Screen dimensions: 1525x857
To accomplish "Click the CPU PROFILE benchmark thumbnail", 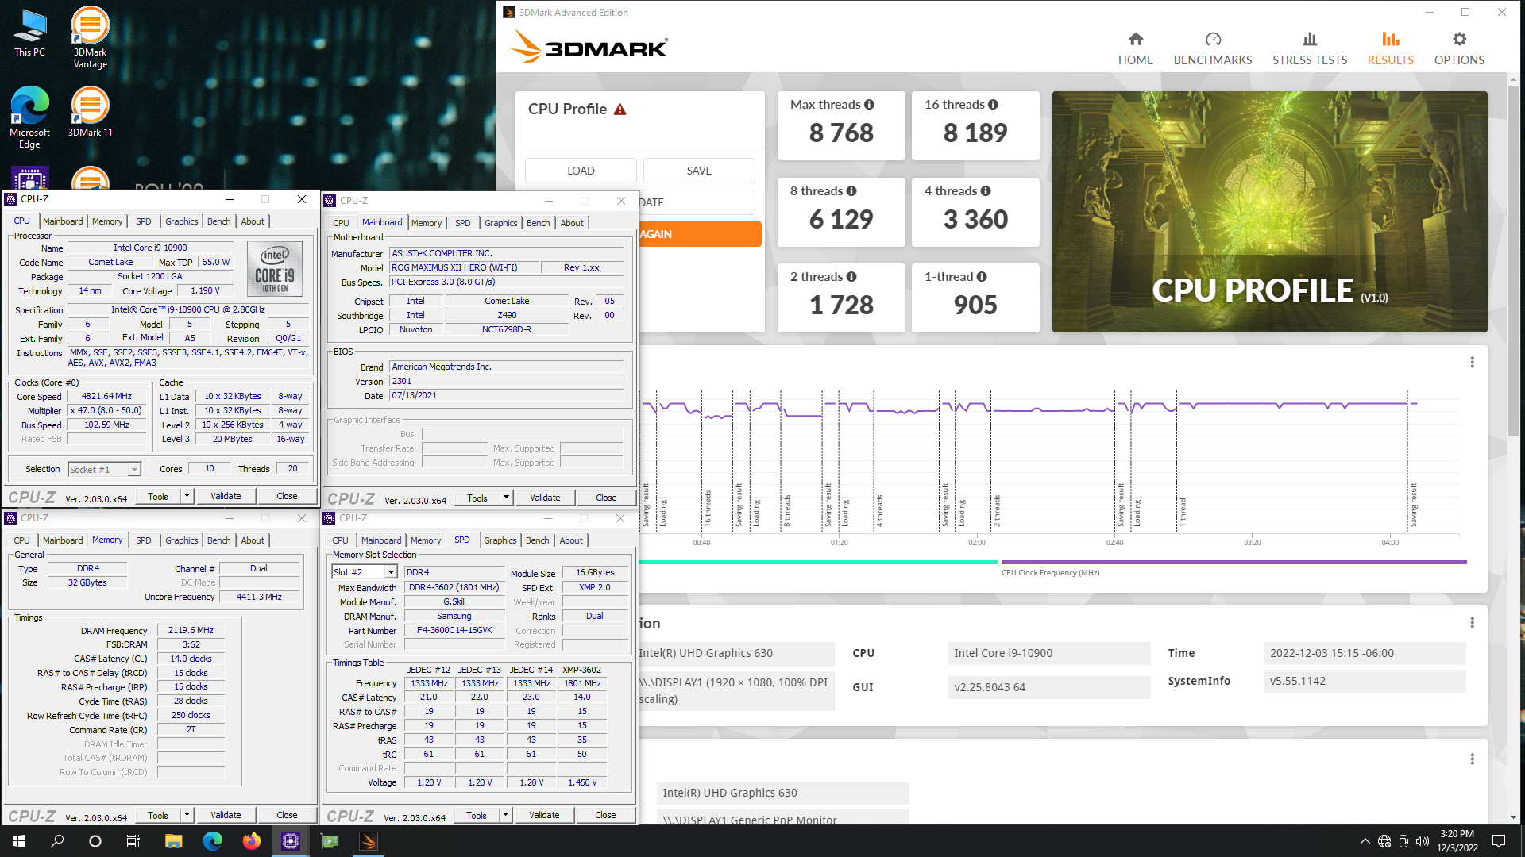I will point(1269,212).
